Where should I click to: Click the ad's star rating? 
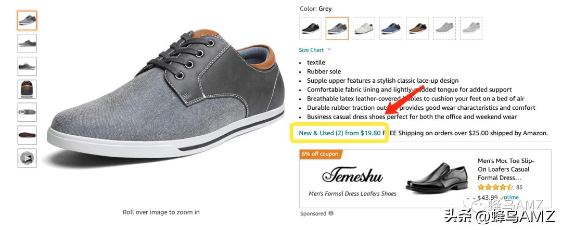click(x=496, y=187)
